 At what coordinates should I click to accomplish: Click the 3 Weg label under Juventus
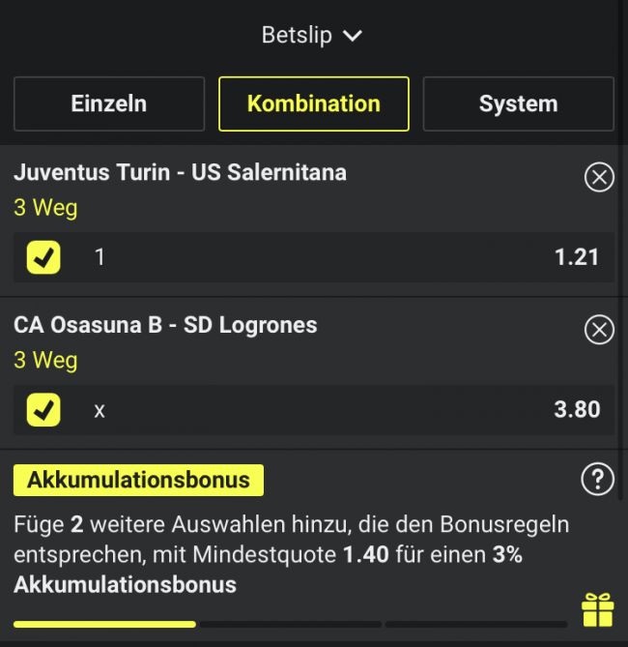click(x=45, y=208)
